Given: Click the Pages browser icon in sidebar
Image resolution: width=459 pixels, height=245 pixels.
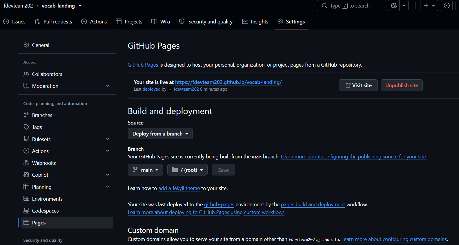Looking at the screenshot, I should coord(26,222).
